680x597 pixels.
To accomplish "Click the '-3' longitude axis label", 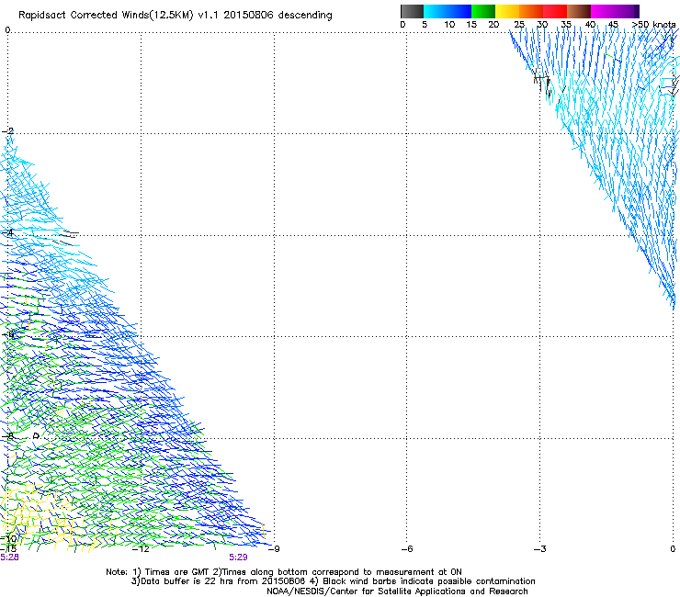I will coord(539,549).
